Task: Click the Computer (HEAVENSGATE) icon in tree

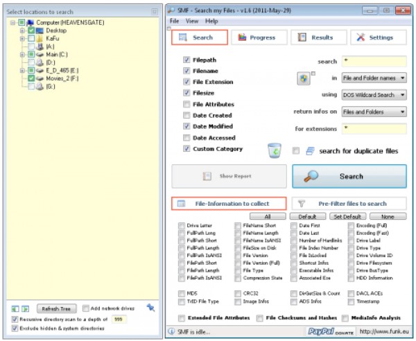Action: click(x=31, y=23)
